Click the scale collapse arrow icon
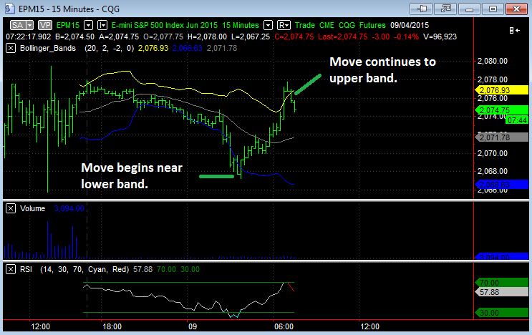 (x=514, y=31)
